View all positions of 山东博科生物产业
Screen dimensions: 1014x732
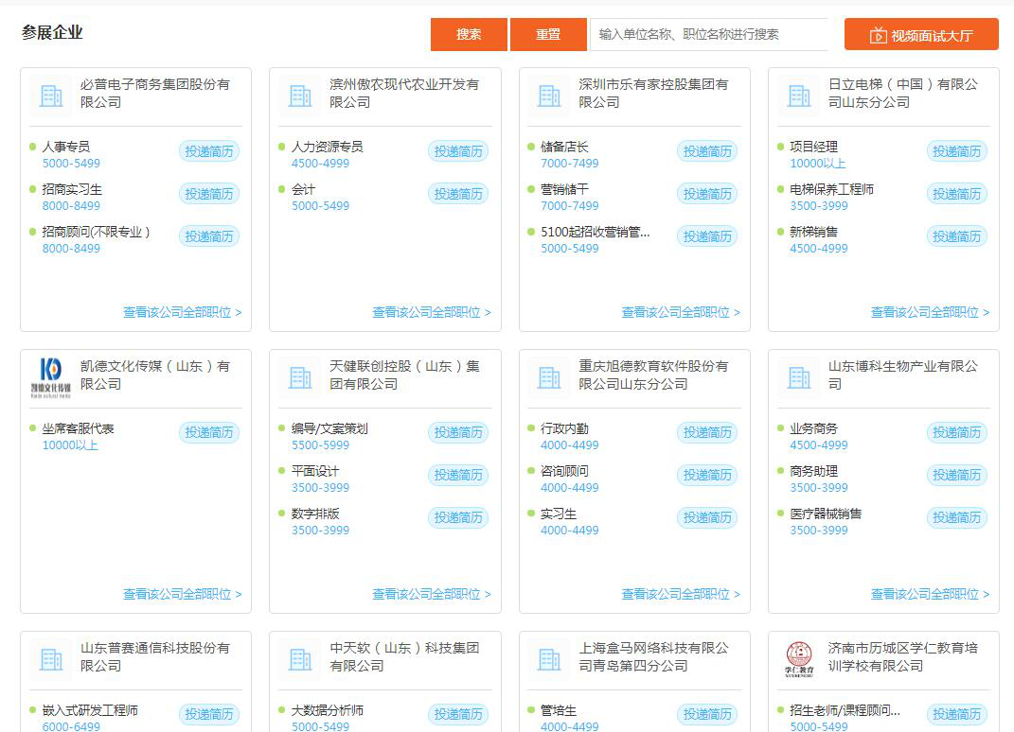click(930, 594)
